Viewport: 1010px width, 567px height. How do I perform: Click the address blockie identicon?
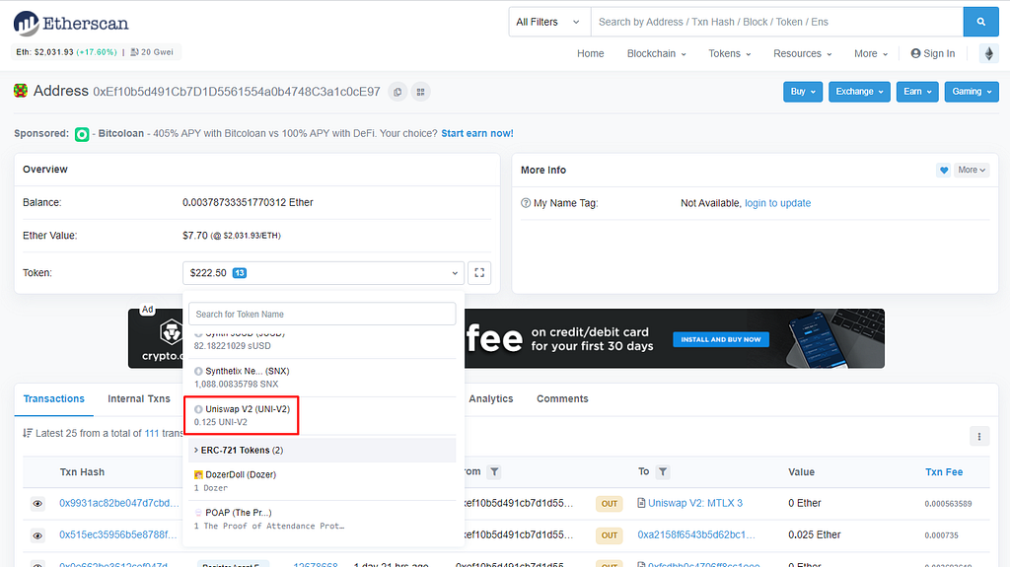pyautogui.click(x=21, y=91)
